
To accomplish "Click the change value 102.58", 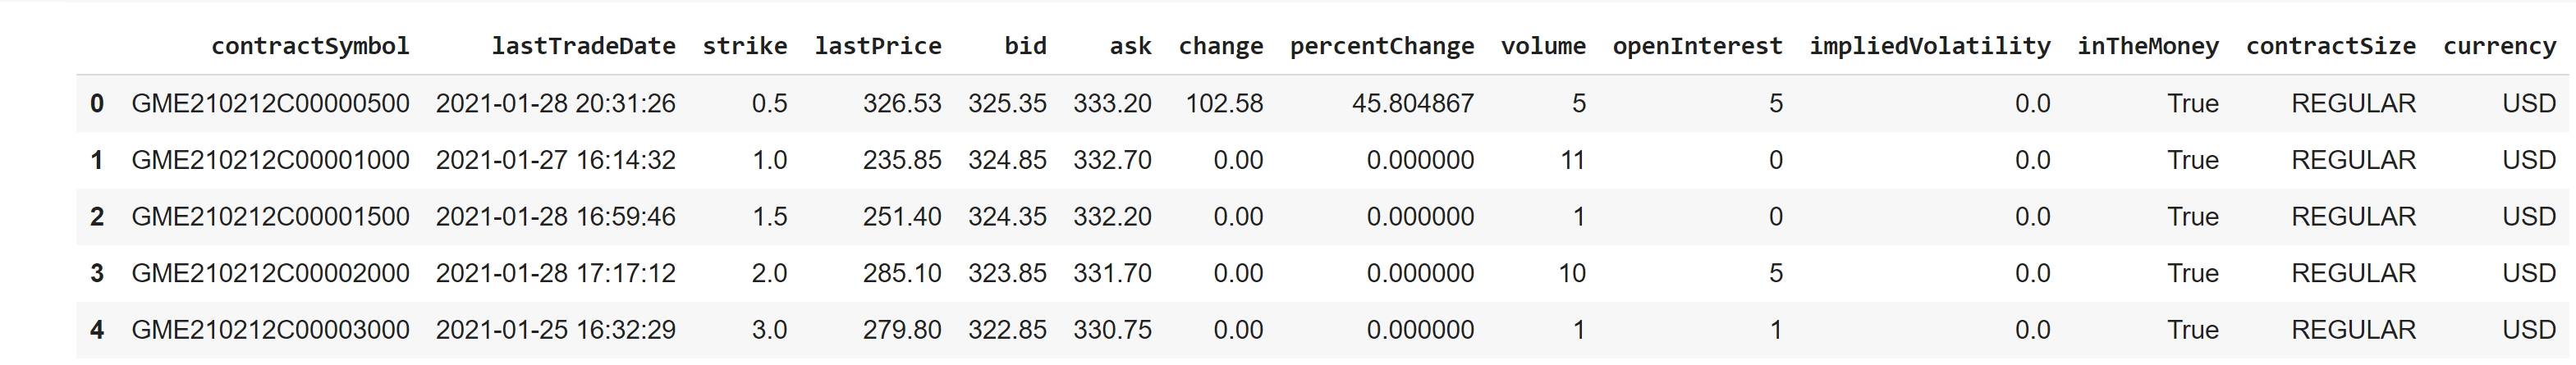I will (1224, 103).
